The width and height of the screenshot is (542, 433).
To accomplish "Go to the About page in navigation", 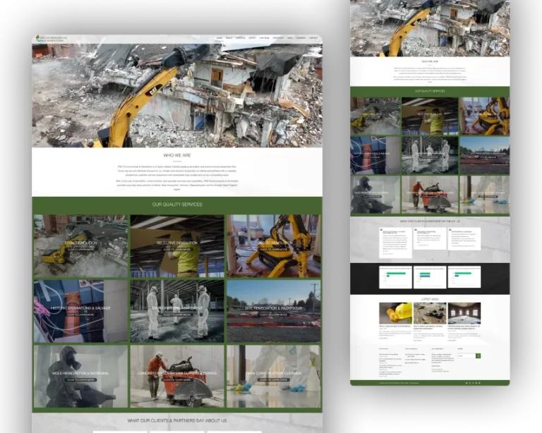I will tap(229, 38).
